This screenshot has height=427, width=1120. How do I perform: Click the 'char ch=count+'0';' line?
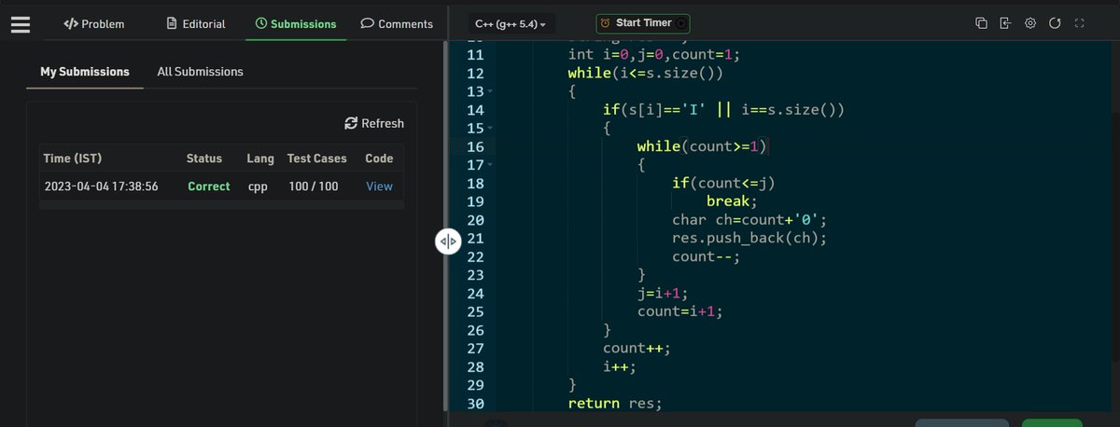749,220
